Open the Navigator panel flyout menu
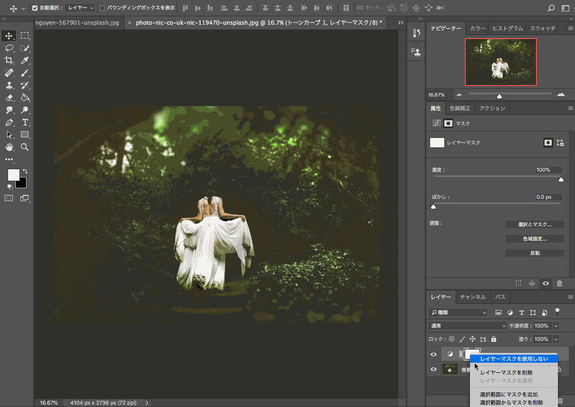 [571, 29]
